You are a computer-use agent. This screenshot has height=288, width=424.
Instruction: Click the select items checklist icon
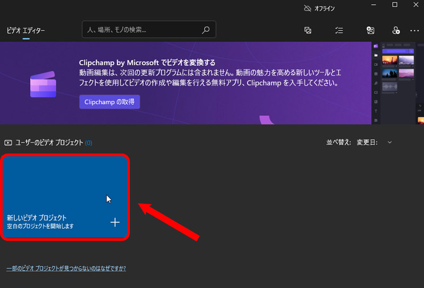click(339, 31)
